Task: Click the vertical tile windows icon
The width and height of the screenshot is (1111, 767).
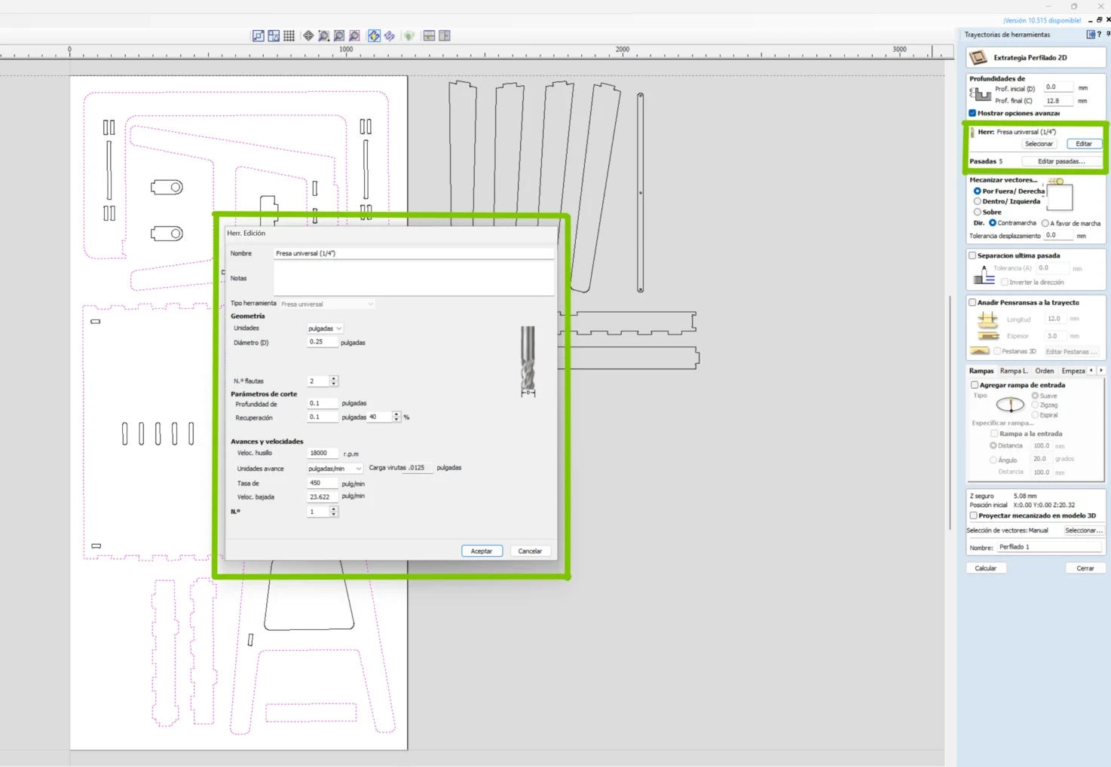Action: (445, 35)
